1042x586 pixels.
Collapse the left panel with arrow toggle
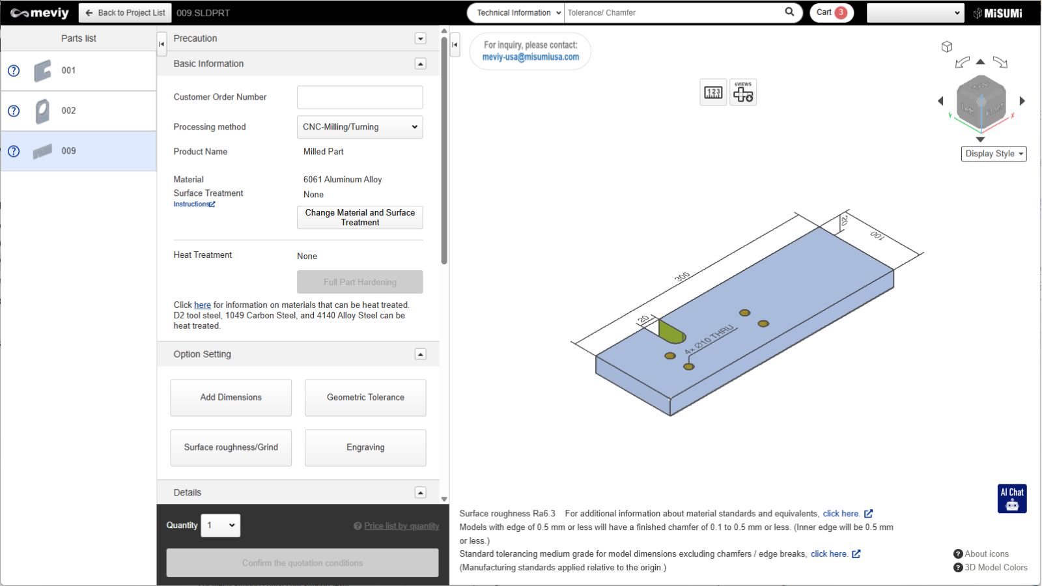point(162,44)
